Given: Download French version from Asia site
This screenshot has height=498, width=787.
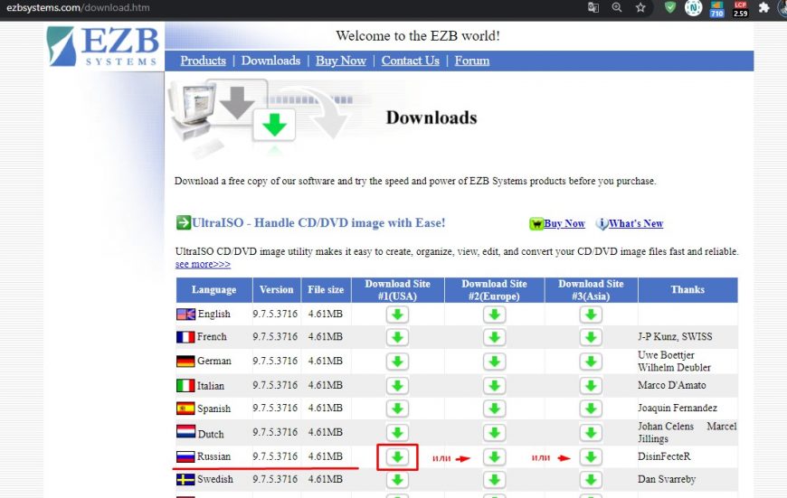Looking at the screenshot, I should tap(591, 337).
